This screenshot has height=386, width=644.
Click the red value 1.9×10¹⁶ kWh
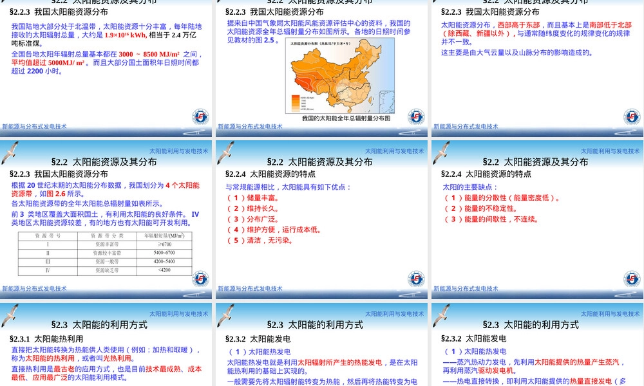(126, 35)
